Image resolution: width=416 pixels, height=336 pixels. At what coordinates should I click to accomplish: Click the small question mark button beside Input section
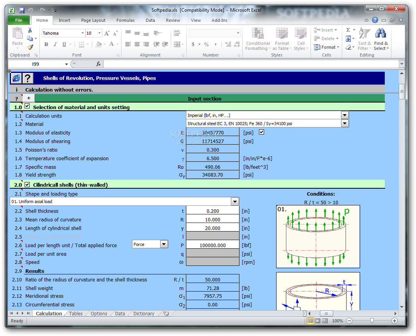click(x=16, y=99)
